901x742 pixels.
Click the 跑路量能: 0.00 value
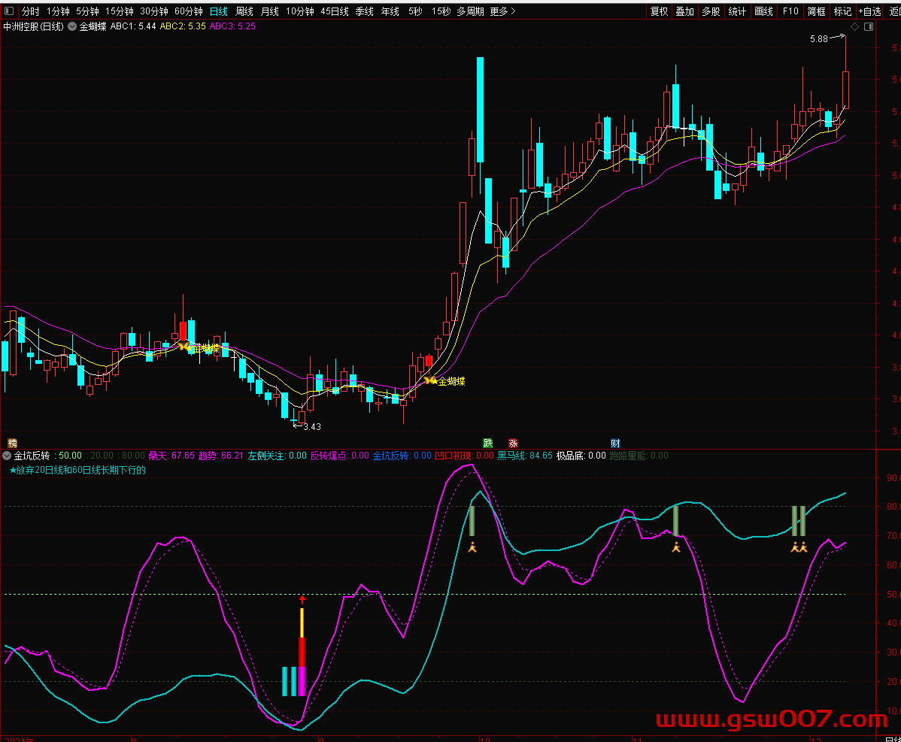click(x=639, y=456)
